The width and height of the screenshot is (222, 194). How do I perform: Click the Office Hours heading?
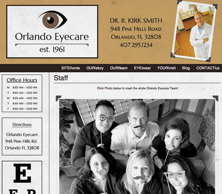(x=22, y=80)
